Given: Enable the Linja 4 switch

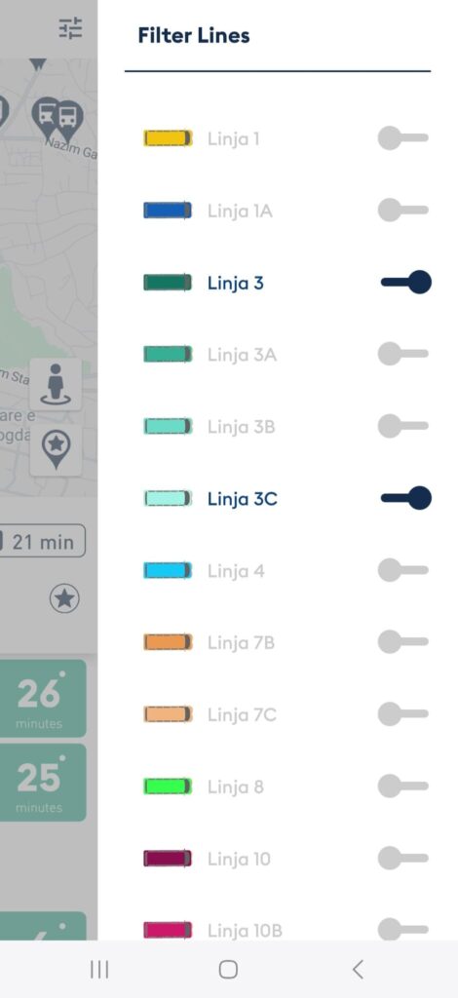Looking at the screenshot, I should click(403, 570).
